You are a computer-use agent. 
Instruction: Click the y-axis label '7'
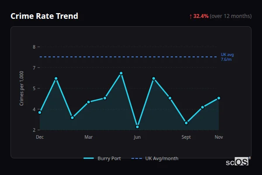coord(34,68)
